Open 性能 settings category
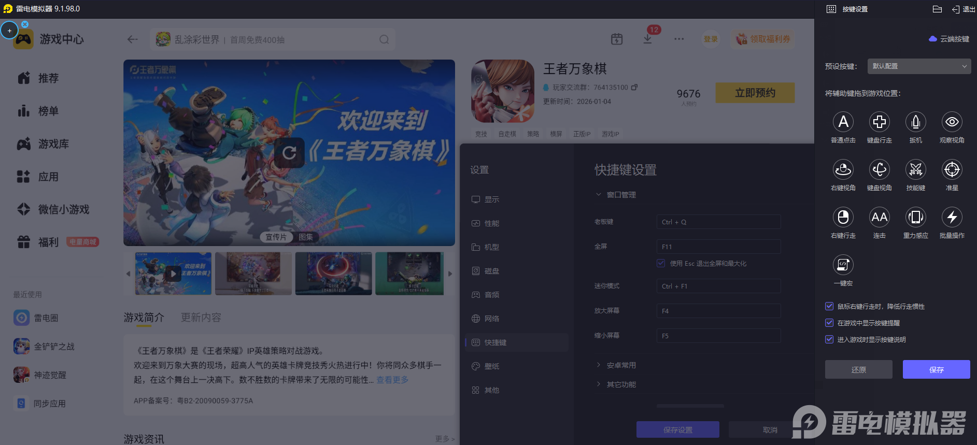977x445 pixels. (517, 223)
